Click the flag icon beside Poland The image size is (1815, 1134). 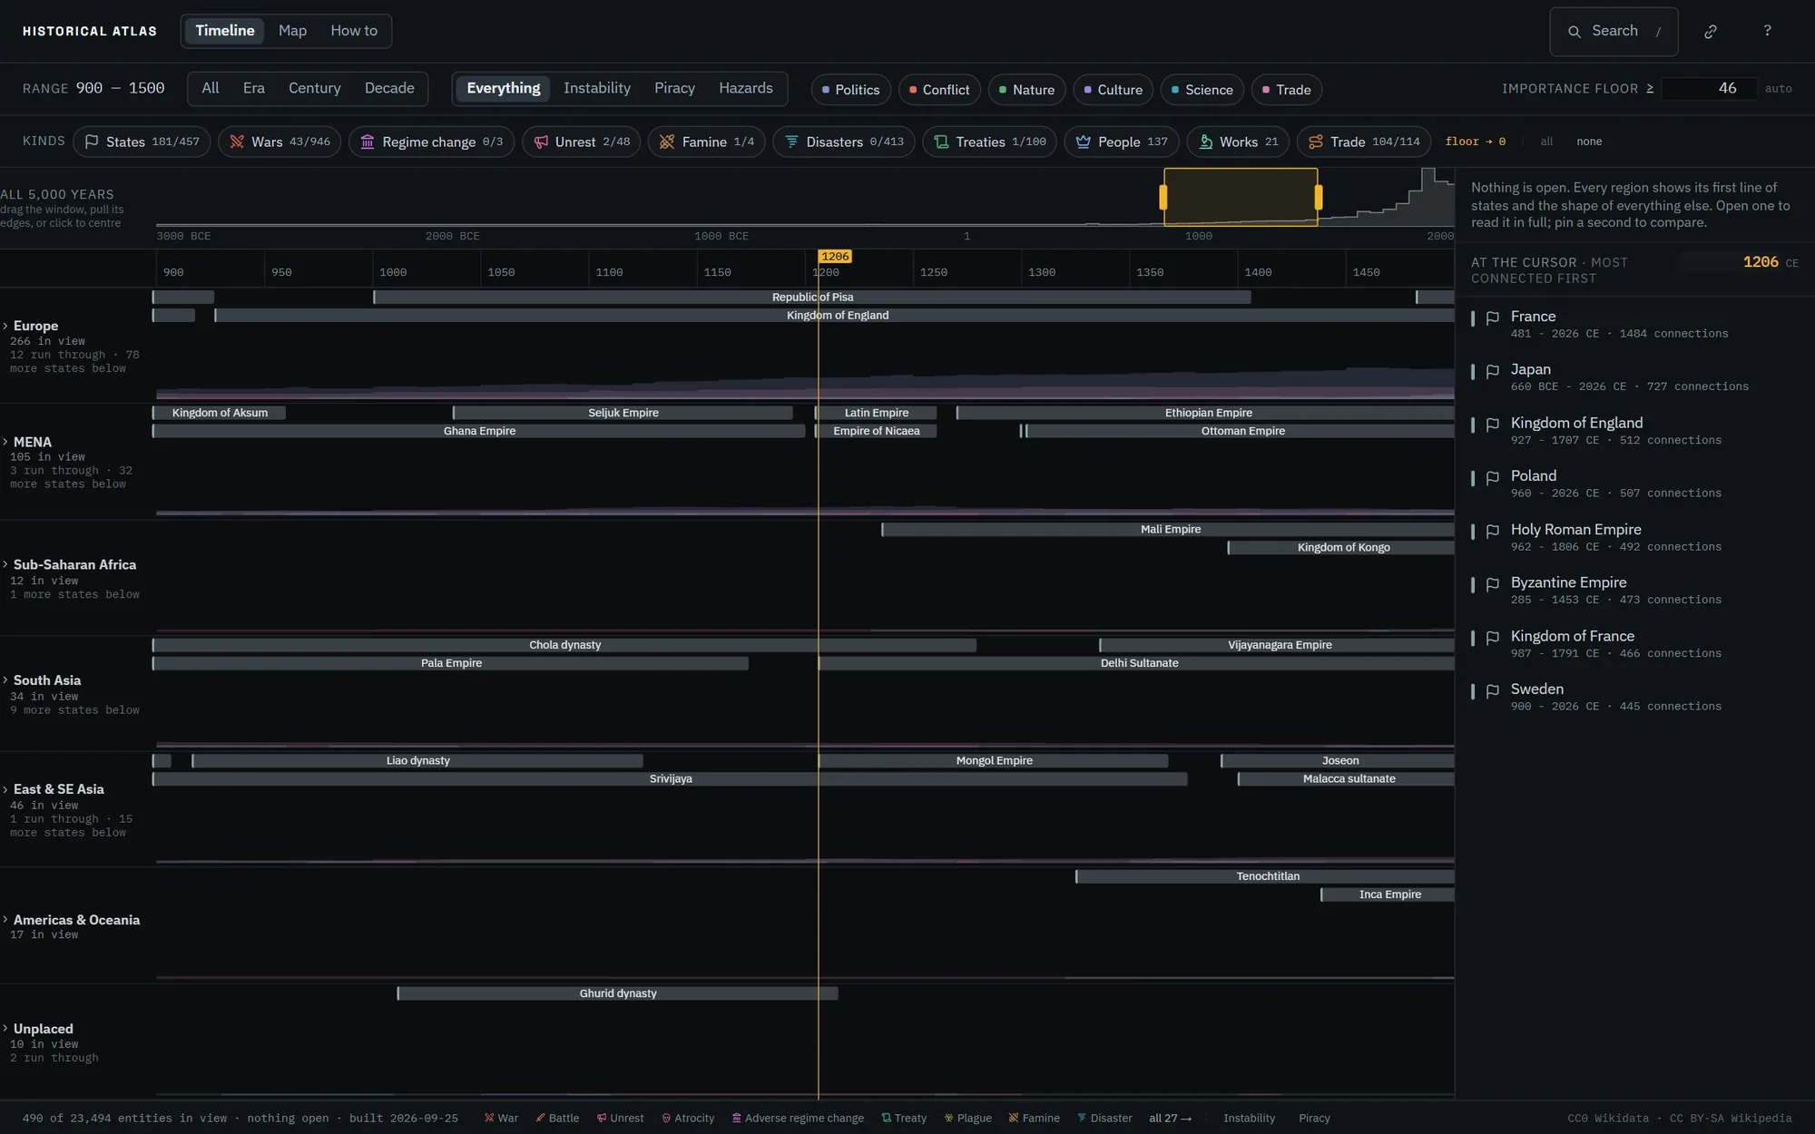click(1493, 477)
